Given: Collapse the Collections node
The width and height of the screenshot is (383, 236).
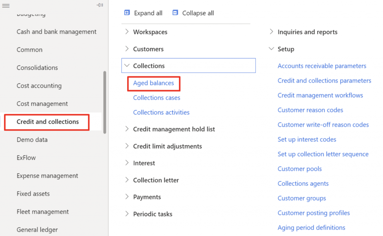Looking at the screenshot, I should 127,65.
